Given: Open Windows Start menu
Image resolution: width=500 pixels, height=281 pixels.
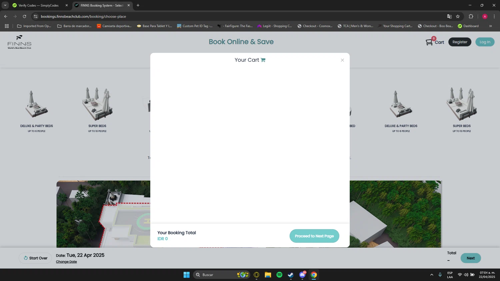Looking at the screenshot, I should [x=187, y=275].
